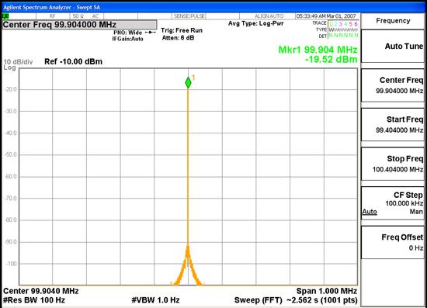Click the PNO: Wide indicator
The width and height of the screenshot is (427, 308).
128,33
